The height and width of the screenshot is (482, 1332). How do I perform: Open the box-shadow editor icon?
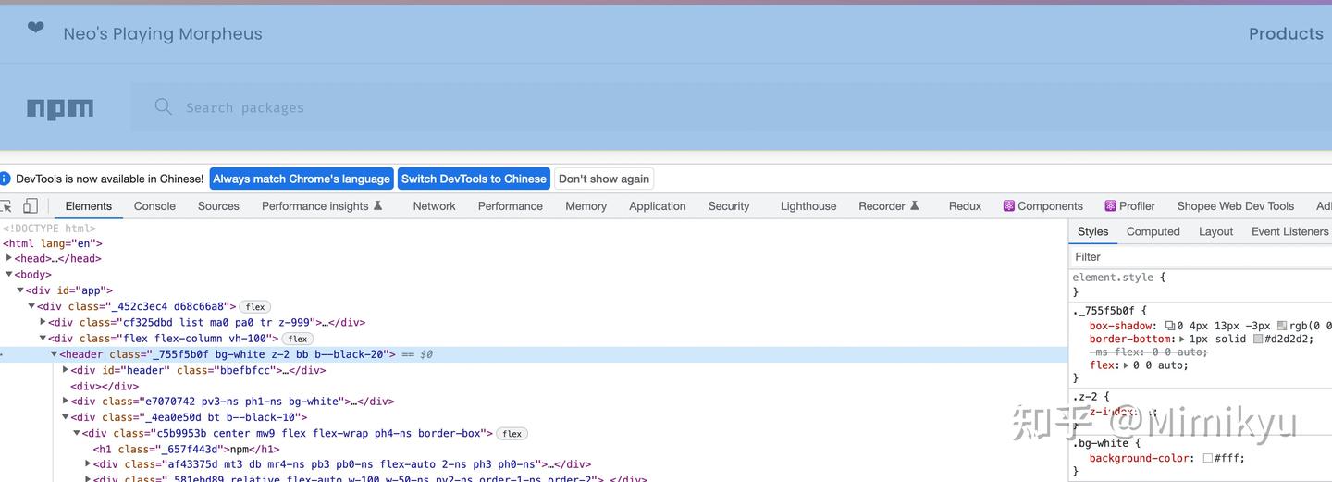coord(1170,326)
